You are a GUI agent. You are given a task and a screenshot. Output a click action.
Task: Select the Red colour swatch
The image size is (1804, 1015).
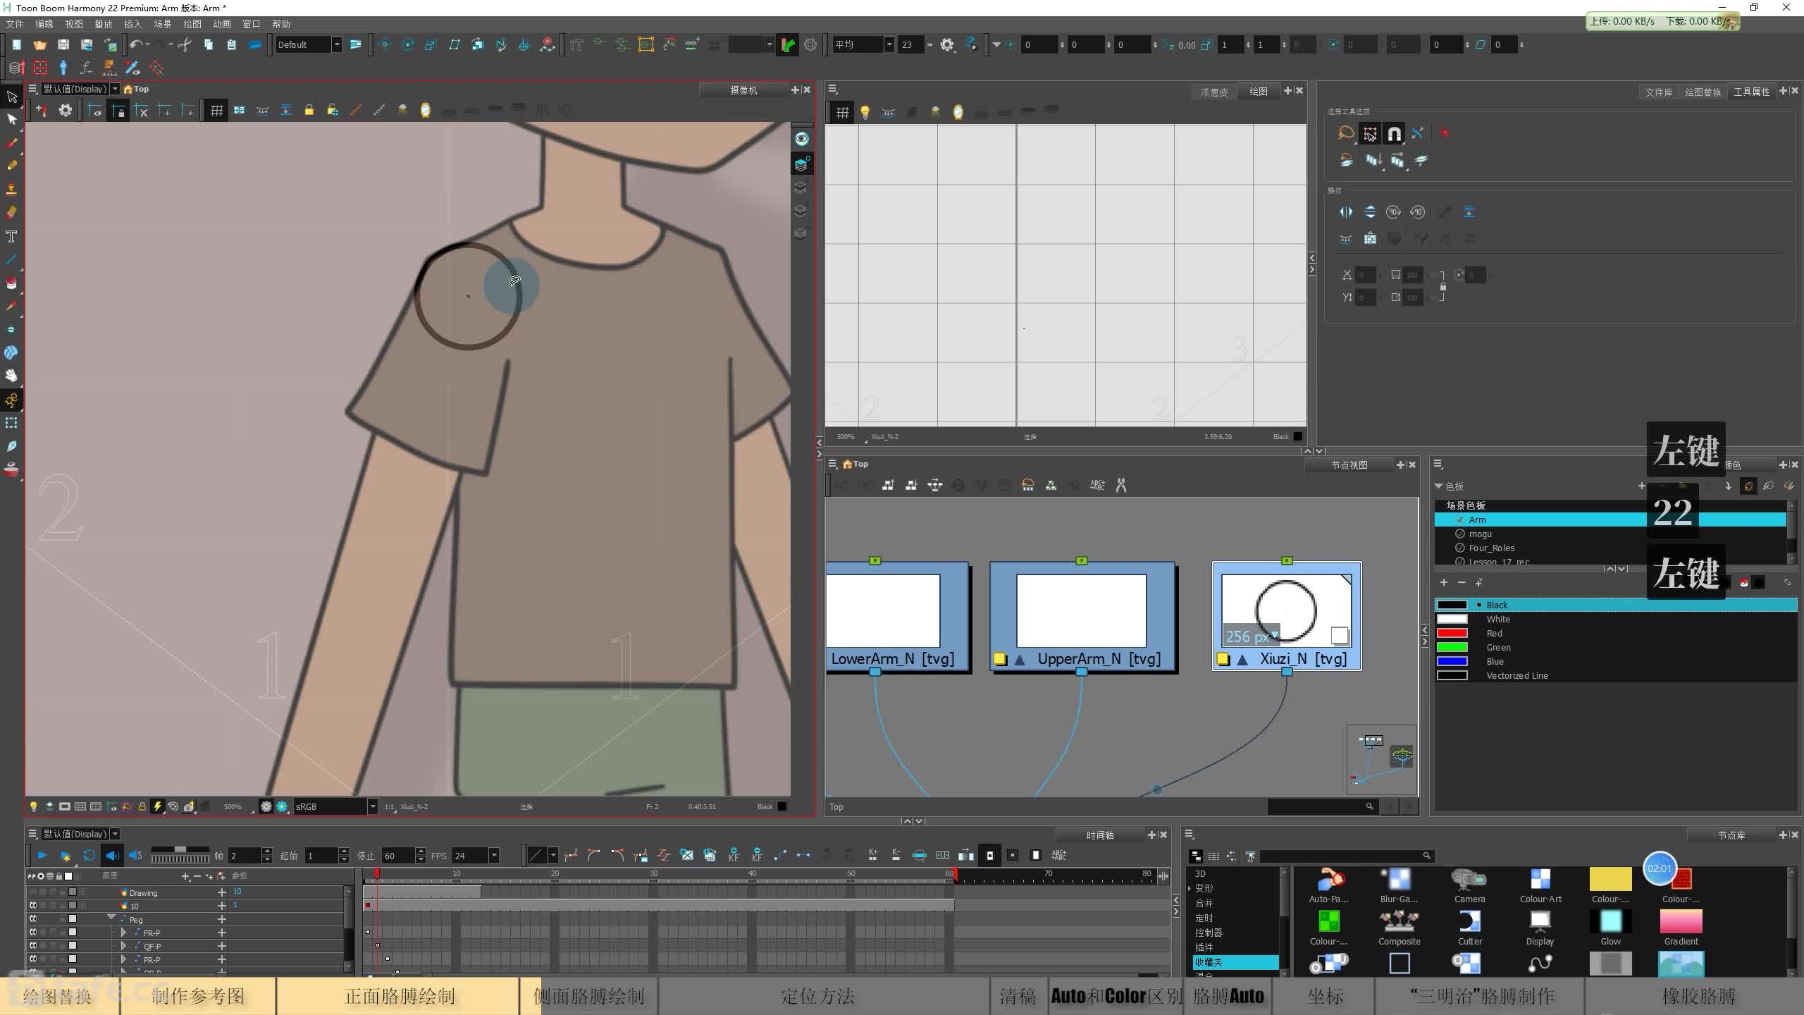1452,633
